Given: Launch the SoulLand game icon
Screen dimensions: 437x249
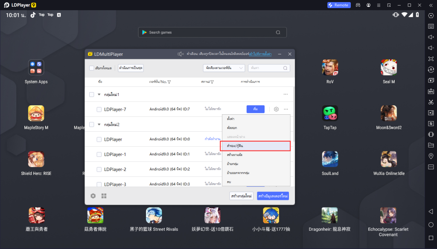Looking at the screenshot, I should [x=330, y=159].
